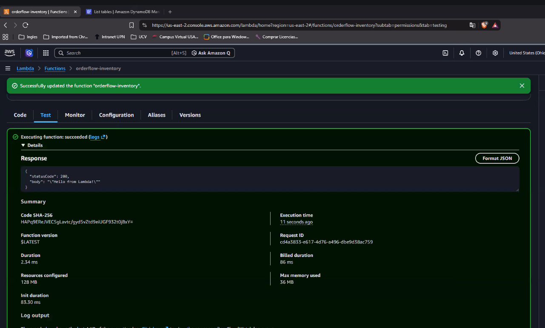Reload the page with the refresh icon
The width and height of the screenshot is (545, 328).
26,25
